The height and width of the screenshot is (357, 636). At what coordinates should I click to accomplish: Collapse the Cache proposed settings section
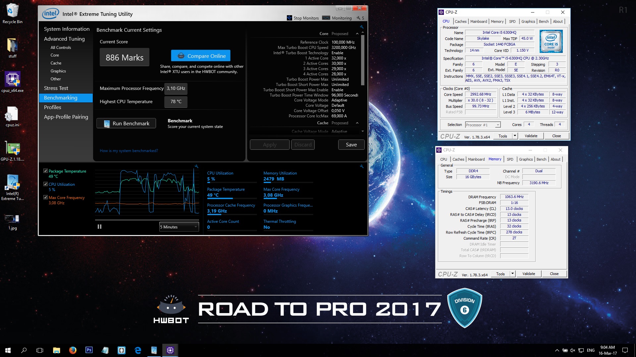pyautogui.click(x=357, y=123)
